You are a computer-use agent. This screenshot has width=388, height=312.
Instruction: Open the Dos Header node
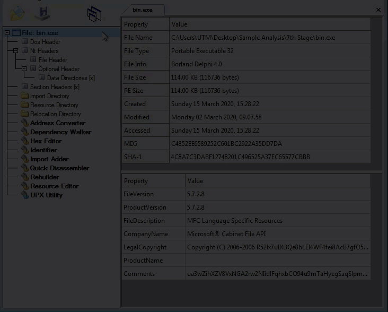45,42
